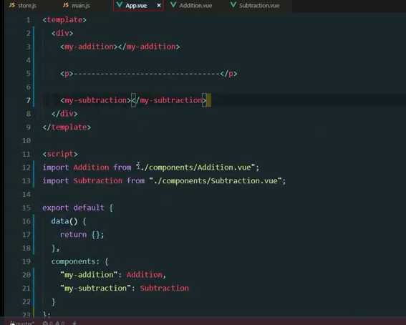This screenshot has width=406, height=325.
Task: Click the export default keyword line
Action: pos(77,208)
